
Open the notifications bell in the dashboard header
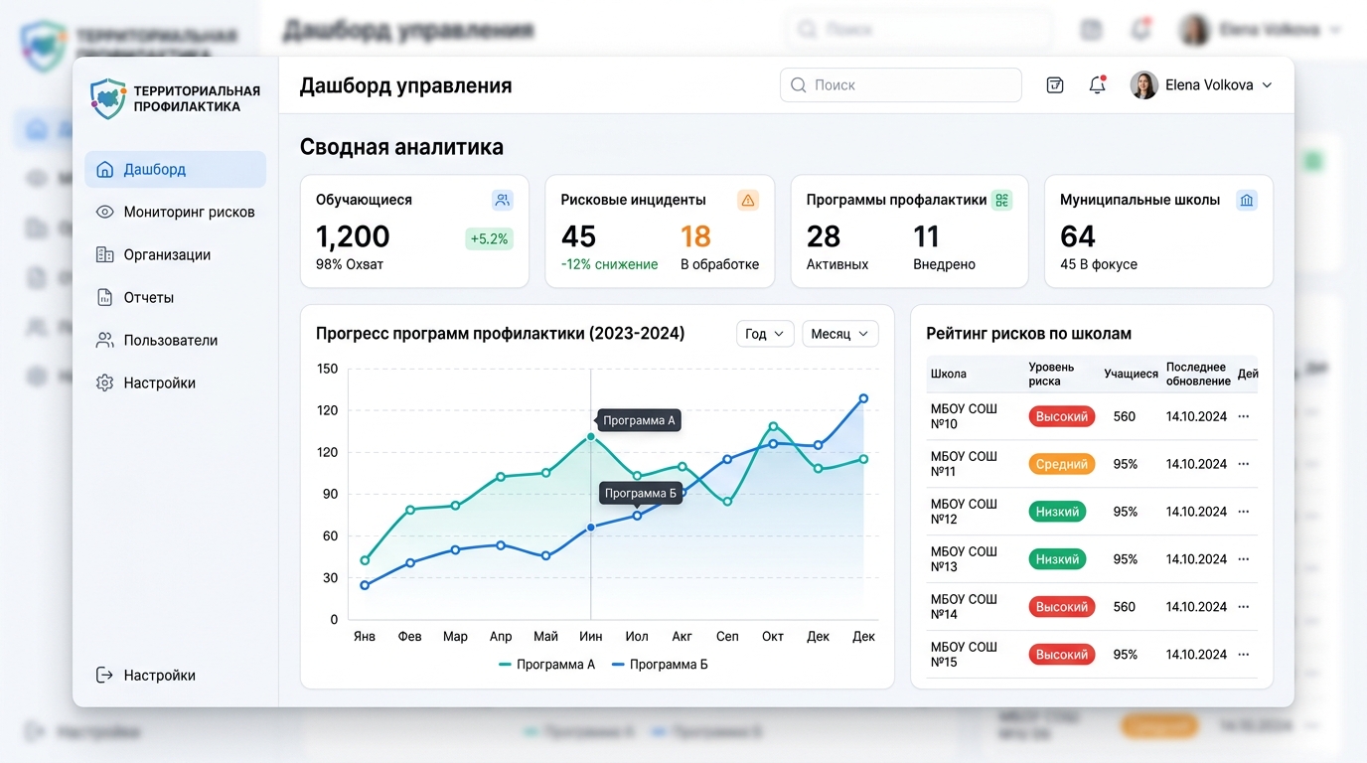coord(1098,85)
